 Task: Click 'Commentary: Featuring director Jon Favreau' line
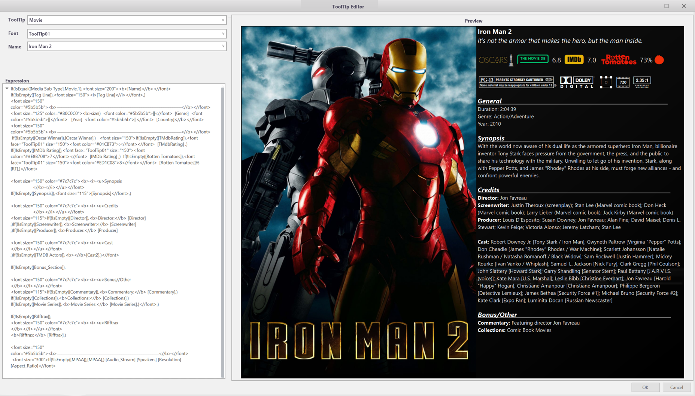[528, 323]
